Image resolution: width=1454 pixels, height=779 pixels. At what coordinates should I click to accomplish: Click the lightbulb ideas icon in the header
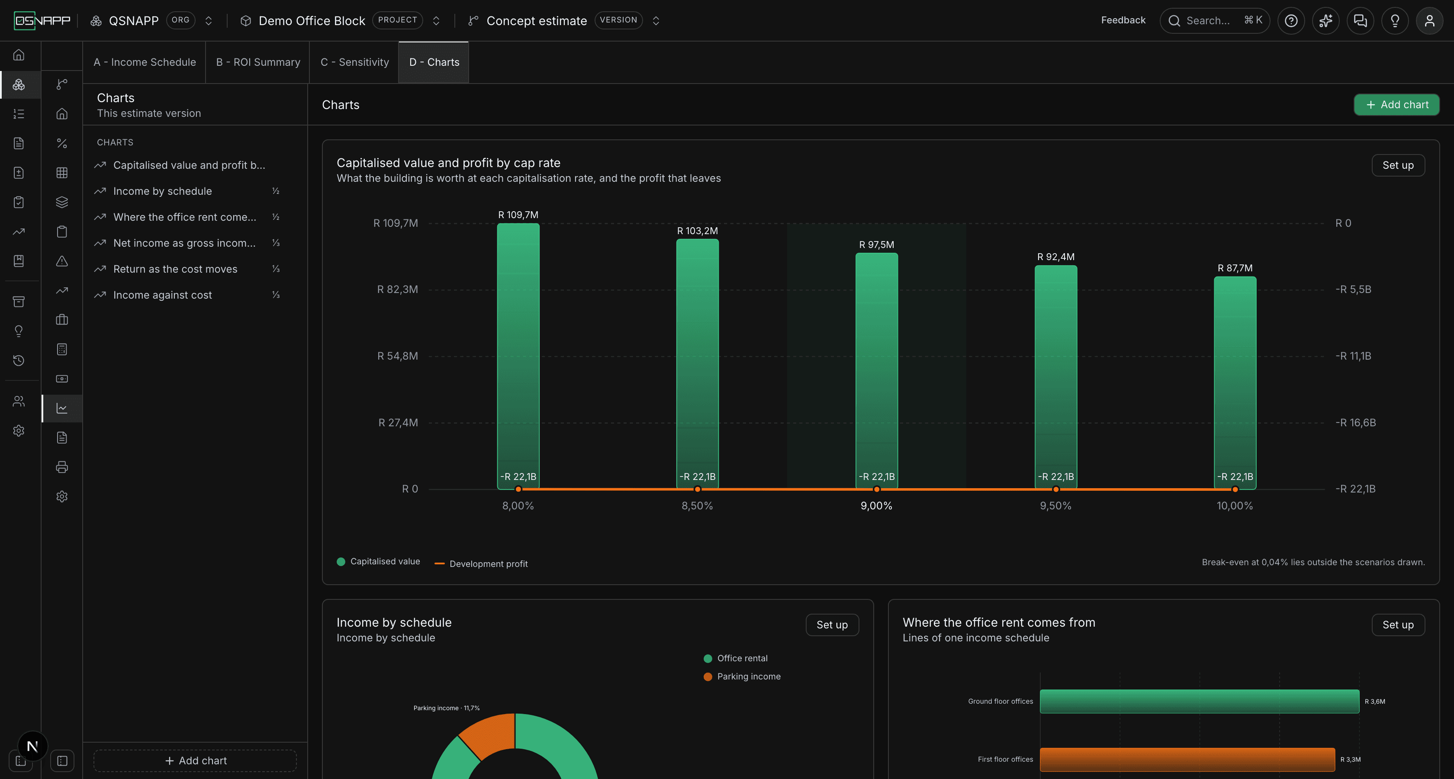click(x=1395, y=21)
